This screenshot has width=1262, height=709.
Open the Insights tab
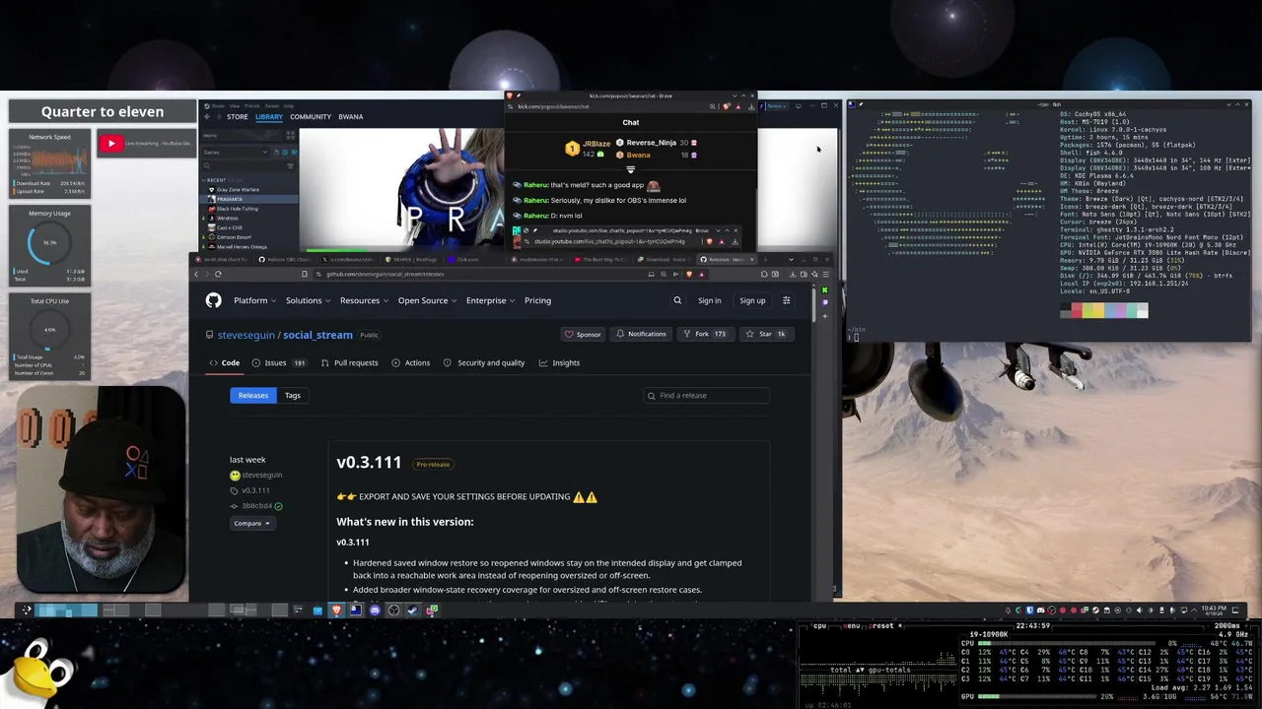click(559, 362)
